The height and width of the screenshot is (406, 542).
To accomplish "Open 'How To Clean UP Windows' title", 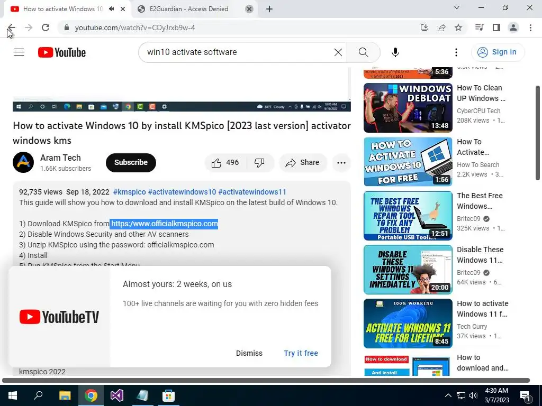I will point(481,93).
